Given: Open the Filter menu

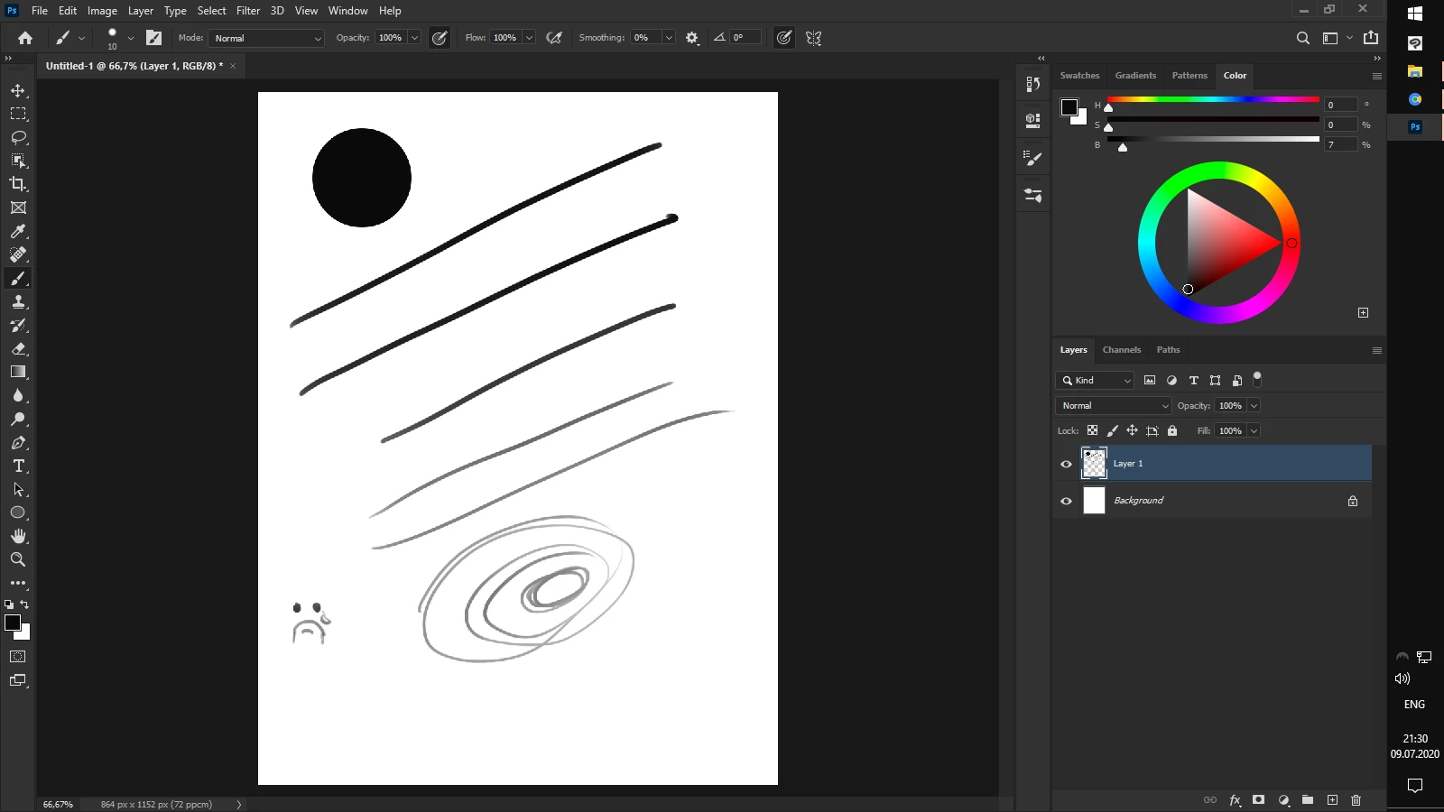Looking at the screenshot, I should [248, 11].
